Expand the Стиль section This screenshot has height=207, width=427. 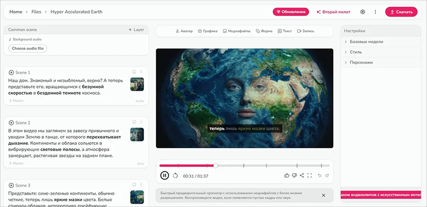(381, 52)
